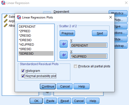
Task: Click the SPSS icon in the Plots dialog title bar
Action: pyautogui.click(x=19, y=17)
